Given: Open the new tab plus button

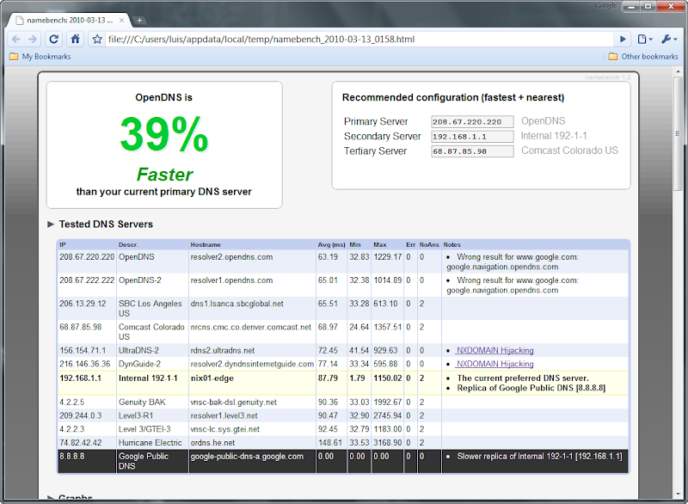Looking at the screenshot, I should click(x=140, y=20).
